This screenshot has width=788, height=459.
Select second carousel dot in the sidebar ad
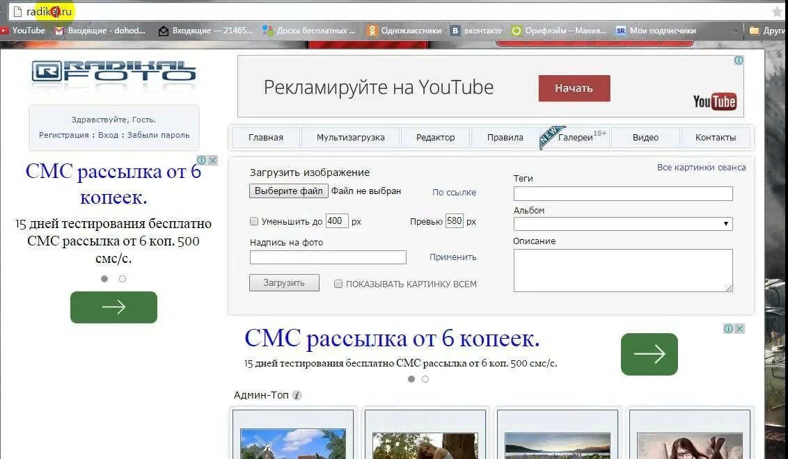(122, 279)
